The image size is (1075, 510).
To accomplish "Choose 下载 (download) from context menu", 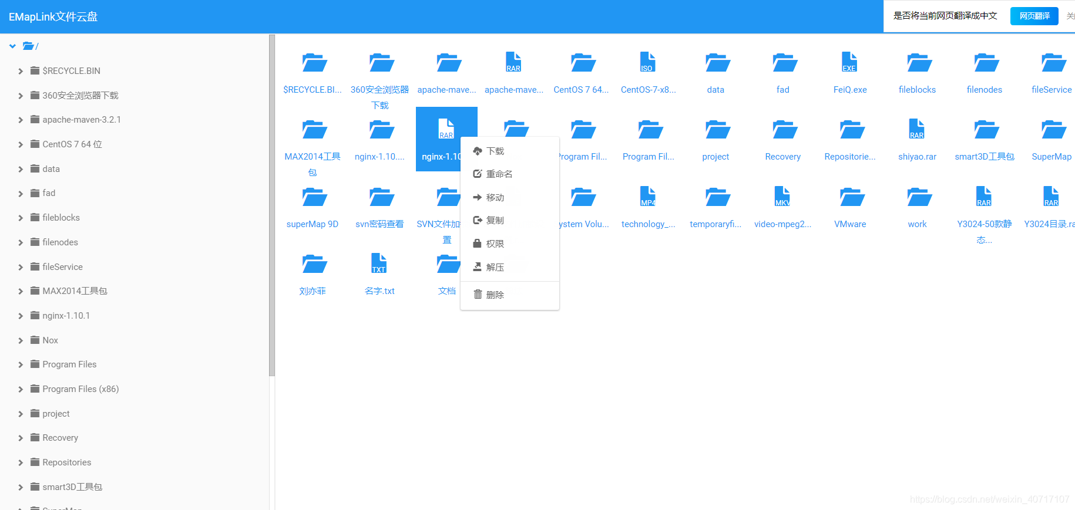I will click(510, 151).
